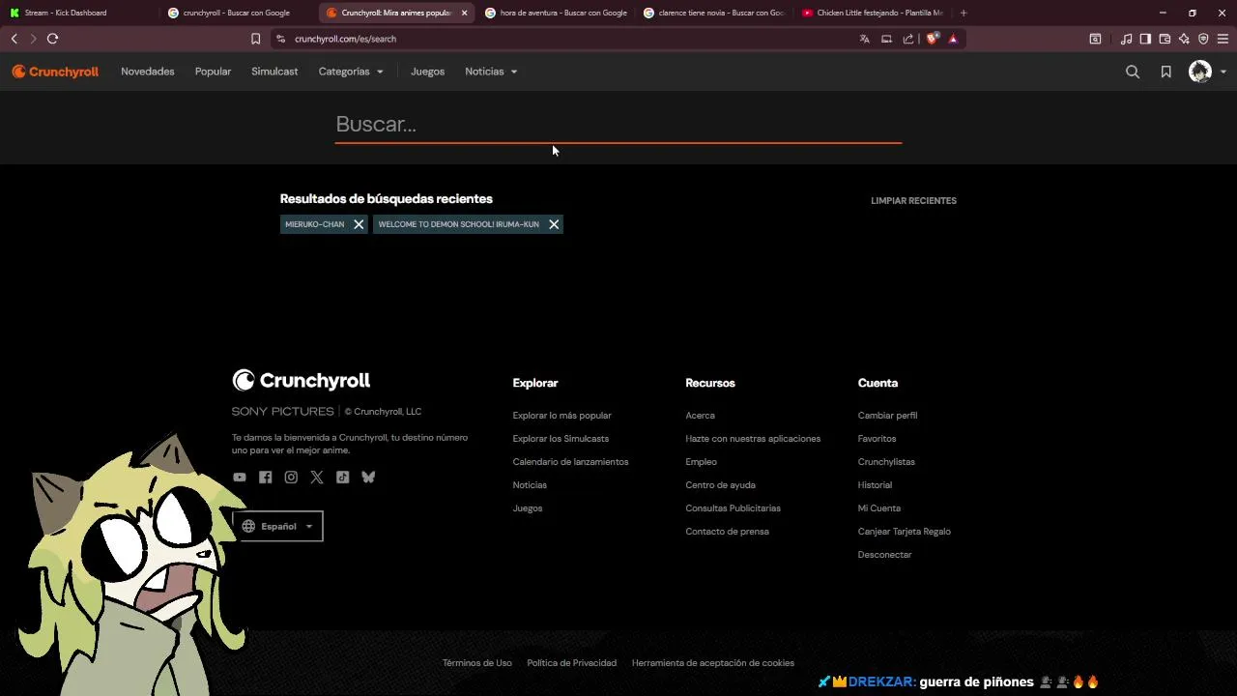
Task: Click the address bar bookmark icon
Action: (x=255, y=39)
